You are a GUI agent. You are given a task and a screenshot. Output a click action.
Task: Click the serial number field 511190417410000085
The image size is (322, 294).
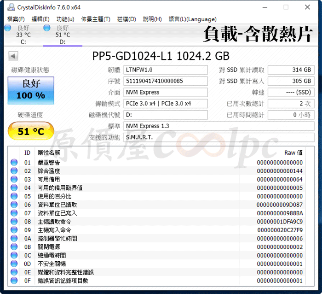coord(166,81)
